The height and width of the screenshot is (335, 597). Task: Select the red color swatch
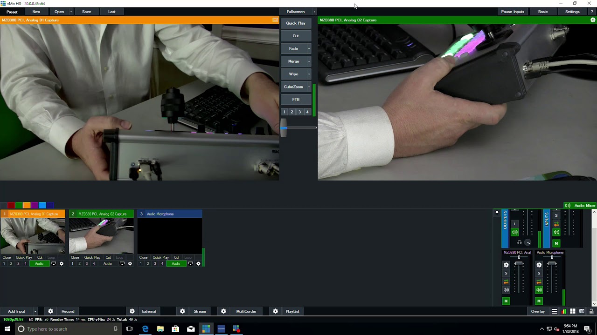point(11,205)
